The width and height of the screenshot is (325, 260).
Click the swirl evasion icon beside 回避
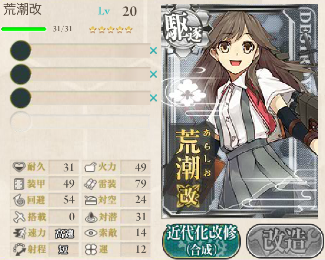(19, 200)
